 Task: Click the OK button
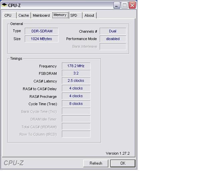(x=123, y=163)
